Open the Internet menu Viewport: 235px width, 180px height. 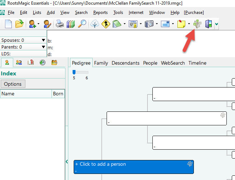pos(136,12)
